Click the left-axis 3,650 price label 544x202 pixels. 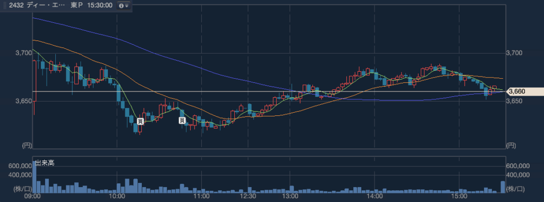coord(23,101)
